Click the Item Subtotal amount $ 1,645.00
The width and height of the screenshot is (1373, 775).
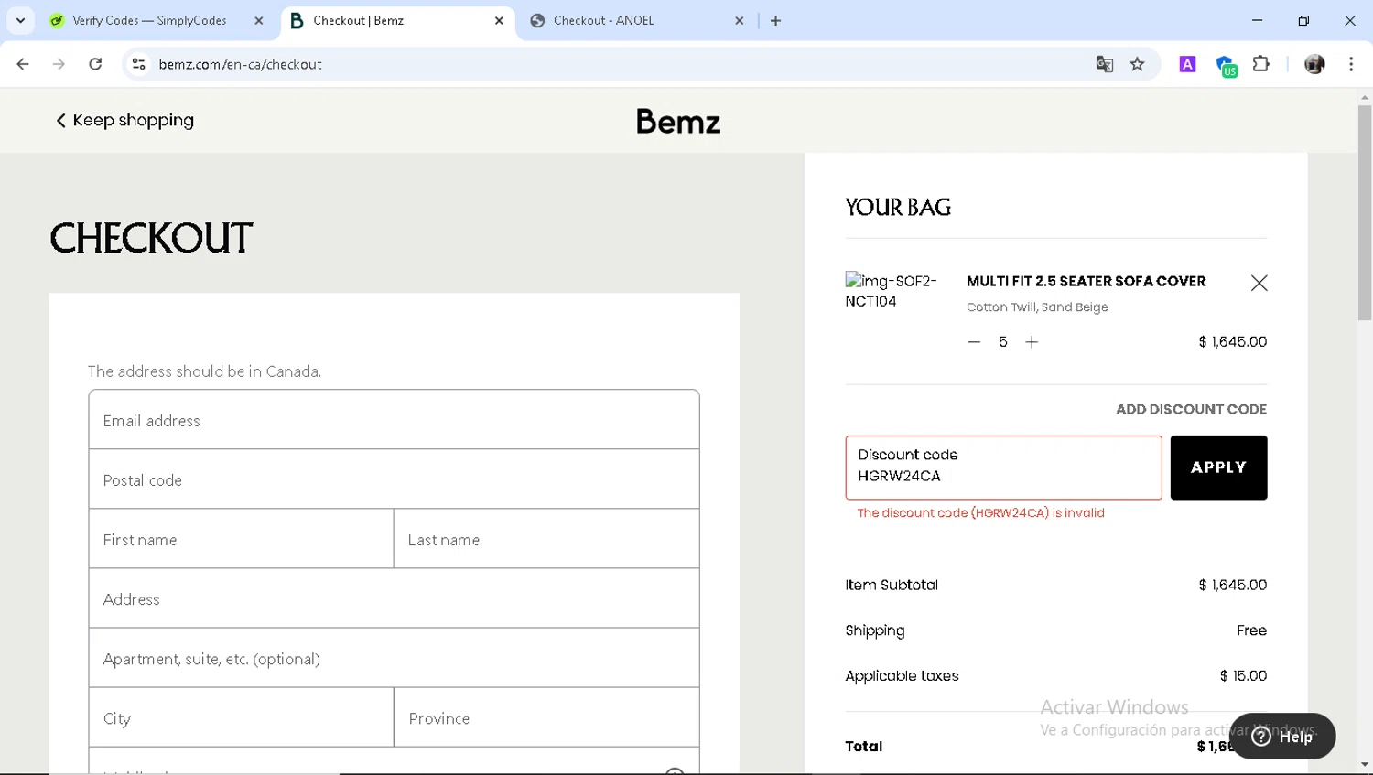[1232, 585]
